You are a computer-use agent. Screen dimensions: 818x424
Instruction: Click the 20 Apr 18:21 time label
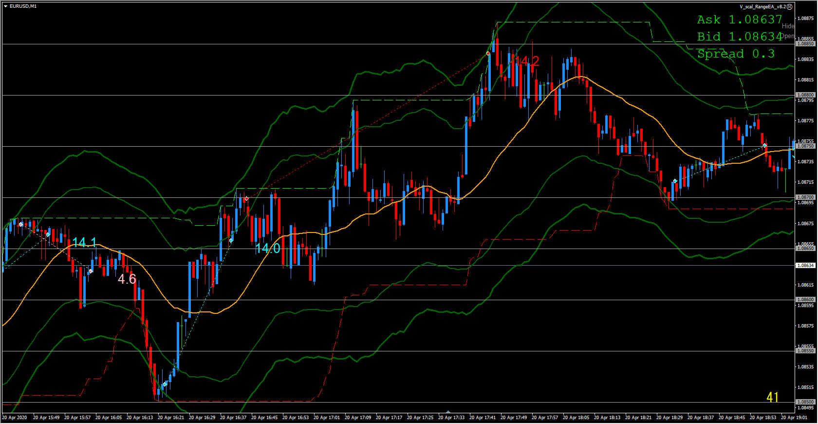pyautogui.click(x=638, y=418)
